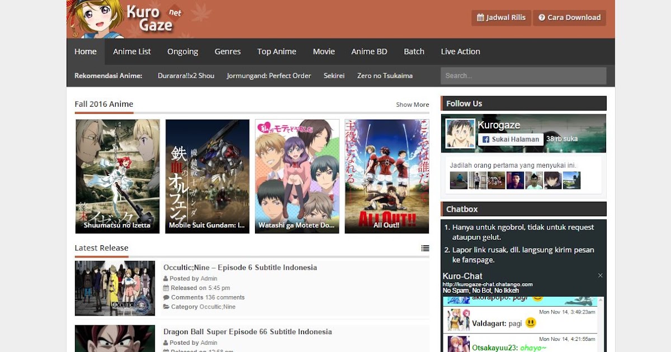Screen dimensions: 671x352
Task: Click Sukai Halaman Facebook like button
Action: pyautogui.click(x=511, y=139)
